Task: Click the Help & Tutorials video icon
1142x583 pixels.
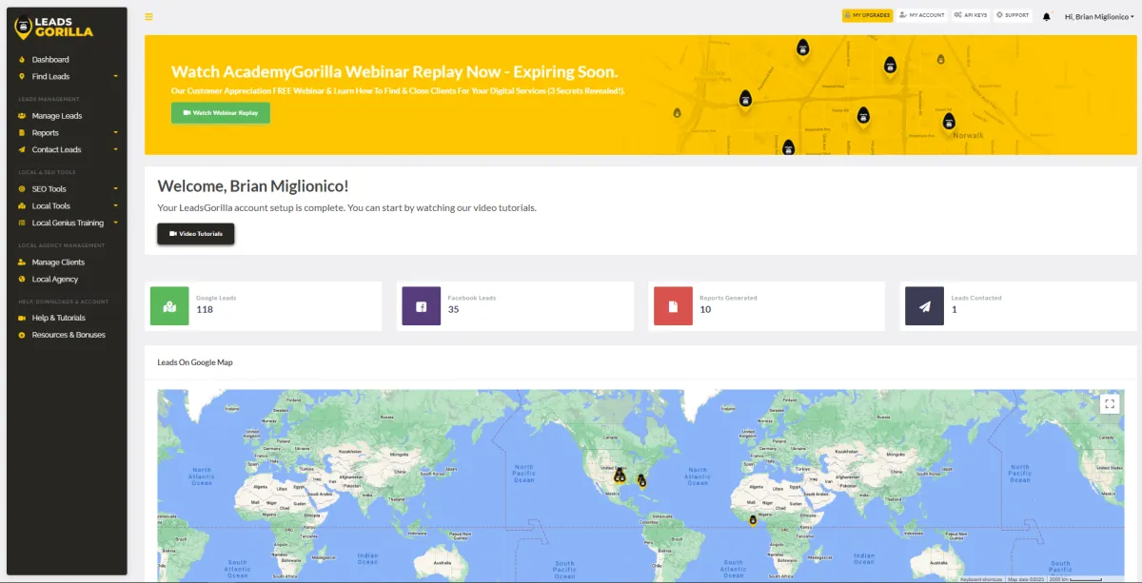Action: point(22,319)
